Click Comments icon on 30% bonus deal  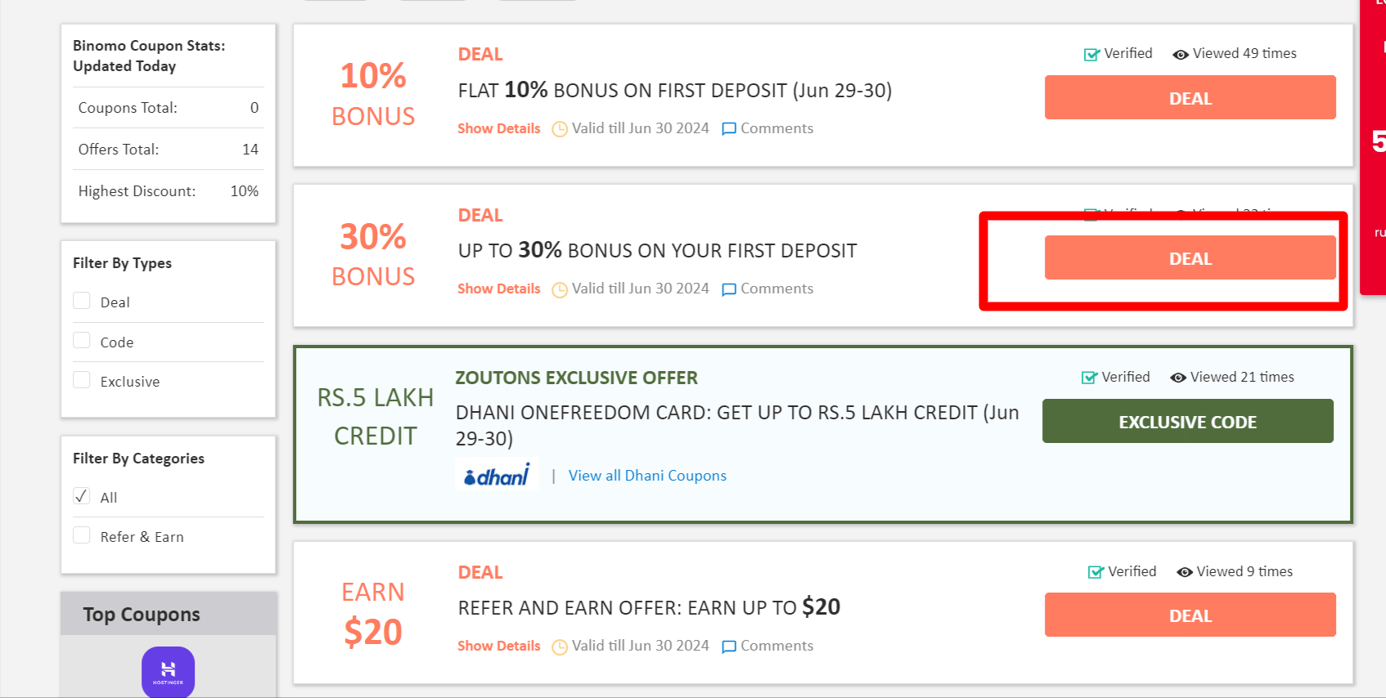729,289
